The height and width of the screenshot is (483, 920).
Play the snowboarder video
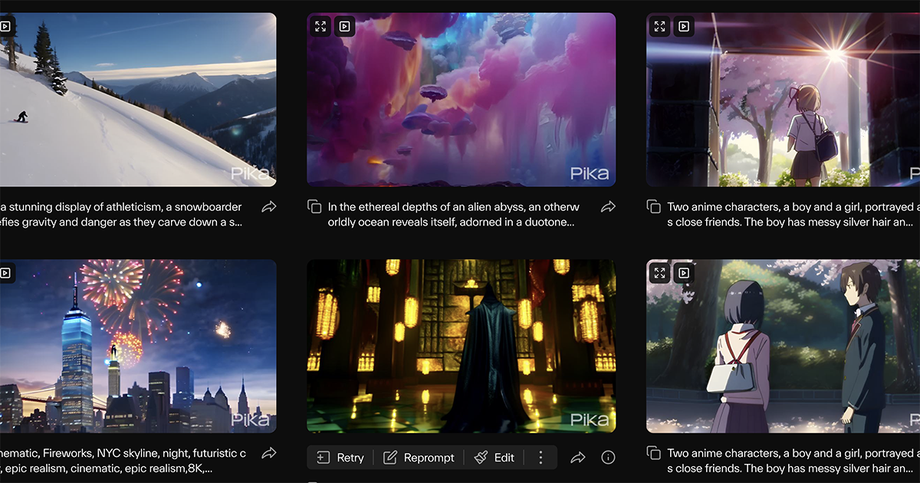tap(5, 26)
